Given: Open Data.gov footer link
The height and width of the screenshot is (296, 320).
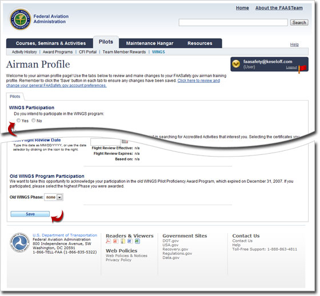Looking at the screenshot, I should [171, 258].
